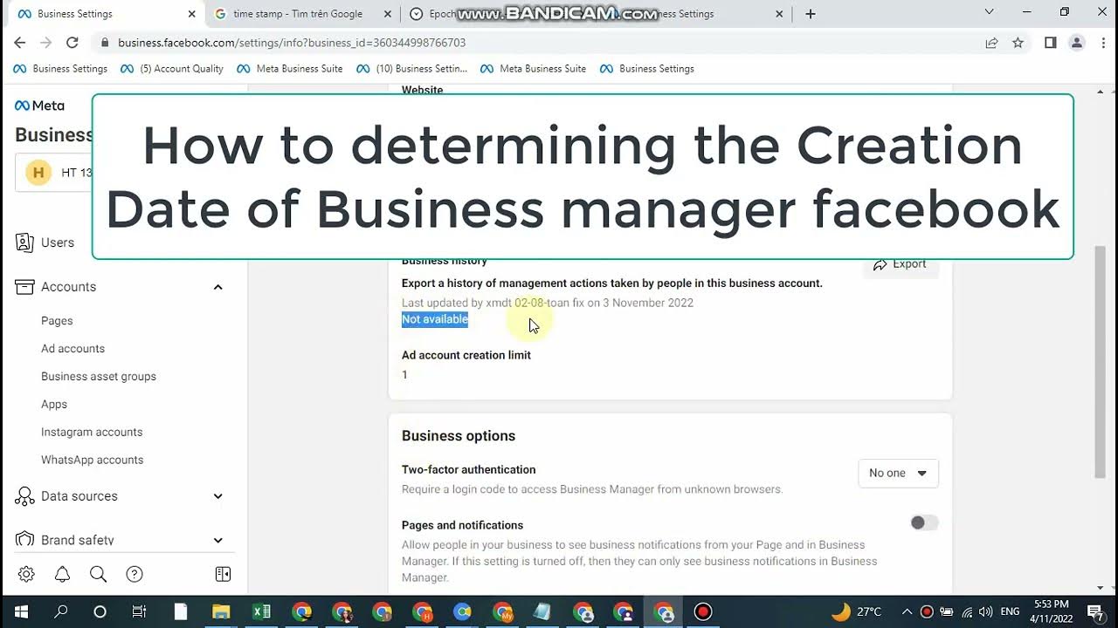Open notifications bell in sidebar
This screenshot has width=1118, height=628.
click(x=62, y=574)
